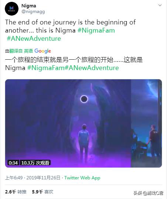Play the Nigma announcement video
The height and width of the screenshot is (199, 167).
click(x=83, y=123)
